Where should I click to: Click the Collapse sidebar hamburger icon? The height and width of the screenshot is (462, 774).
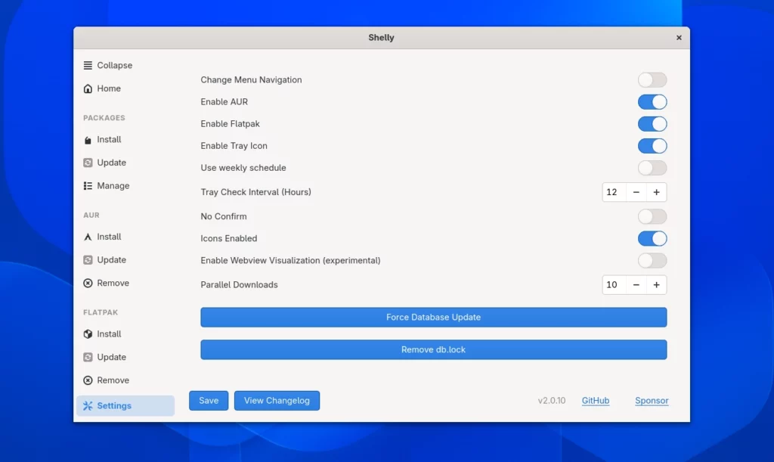click(88, 66)
